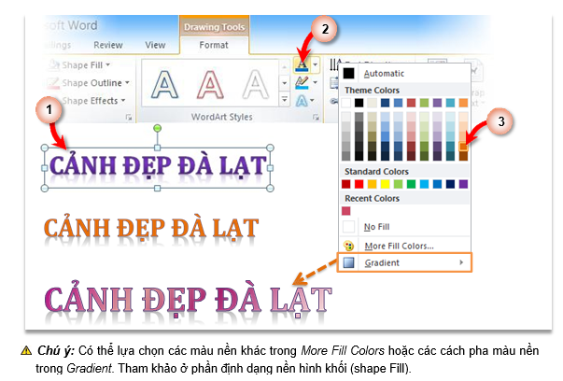563x381 pixels.
Task: Click the Text Outline pen icon
Action: (x=302, y=82)
